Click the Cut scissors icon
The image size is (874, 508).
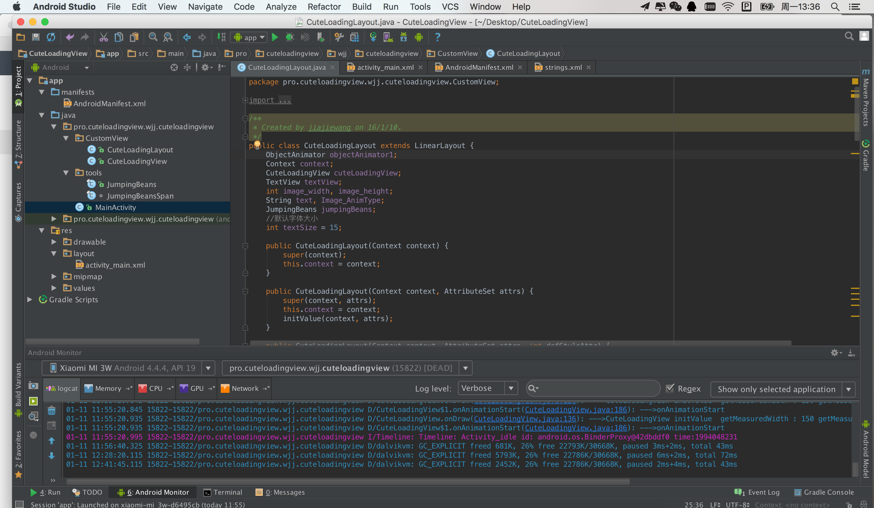point(103,37)
